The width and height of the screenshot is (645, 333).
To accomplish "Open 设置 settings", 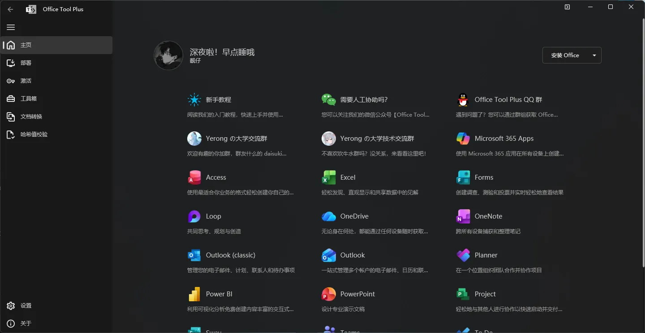I will 56,306.
